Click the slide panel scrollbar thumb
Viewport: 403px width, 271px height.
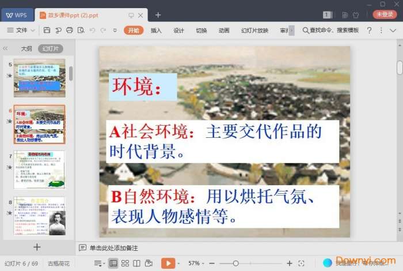(x=71, y=73)
